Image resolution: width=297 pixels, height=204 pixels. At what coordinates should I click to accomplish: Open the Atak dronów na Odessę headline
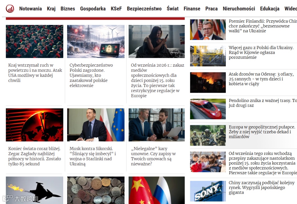tap(261, 79)
